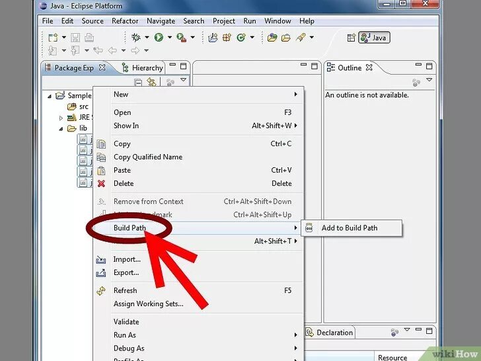Click the Last Edit Location icon
This screenshot has height=361, width=481.
coord(98,50)
